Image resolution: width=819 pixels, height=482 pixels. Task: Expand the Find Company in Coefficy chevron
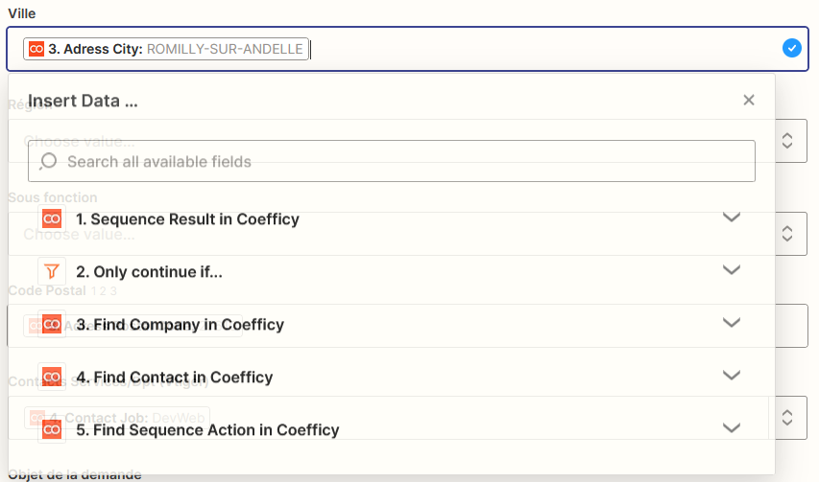[732, 323]
